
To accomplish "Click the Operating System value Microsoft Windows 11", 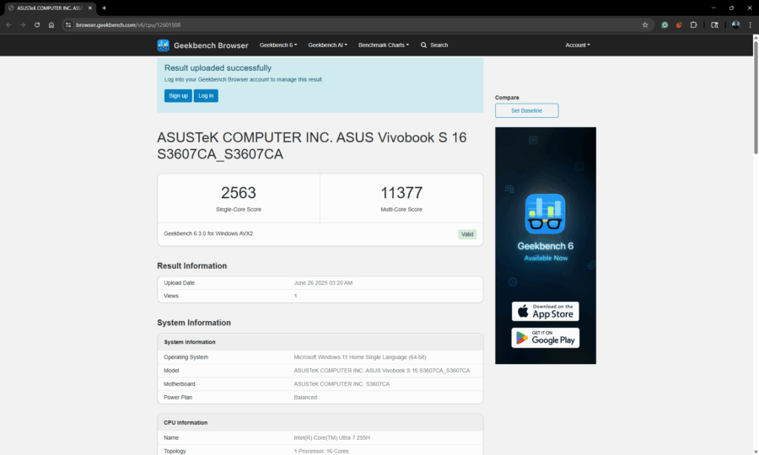I will tap(359, 357).
